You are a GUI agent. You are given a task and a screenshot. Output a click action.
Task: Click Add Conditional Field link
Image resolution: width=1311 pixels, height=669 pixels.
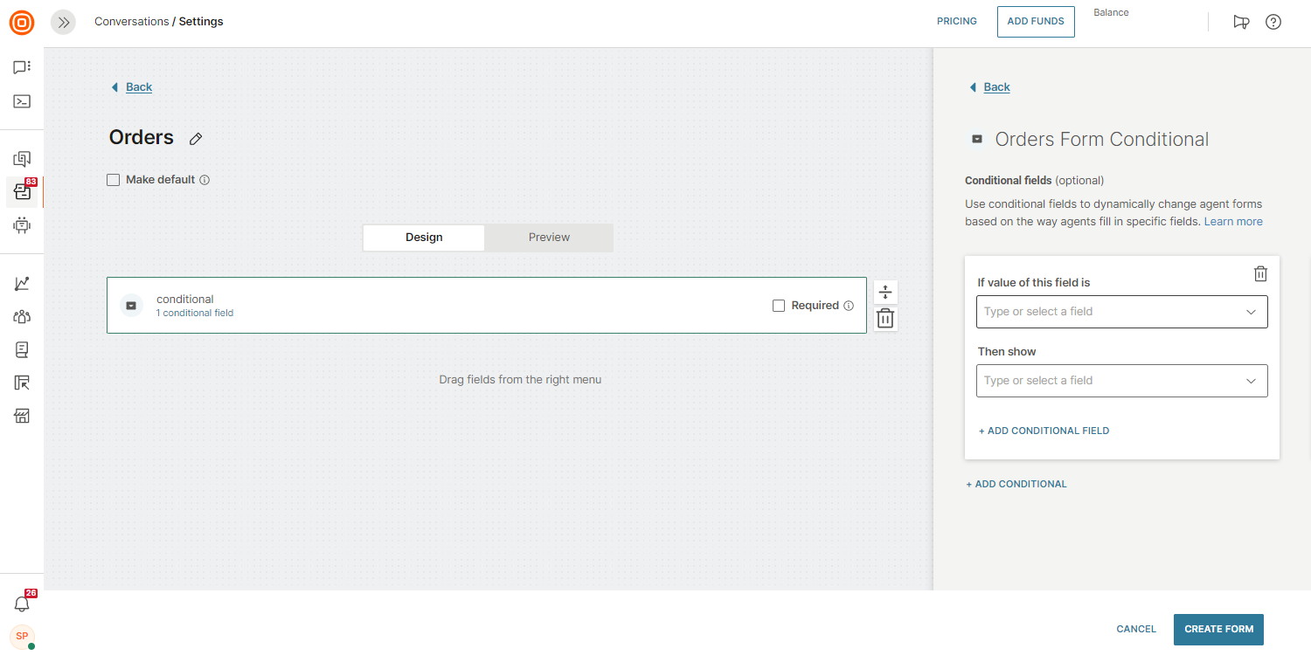[1044, 431]
